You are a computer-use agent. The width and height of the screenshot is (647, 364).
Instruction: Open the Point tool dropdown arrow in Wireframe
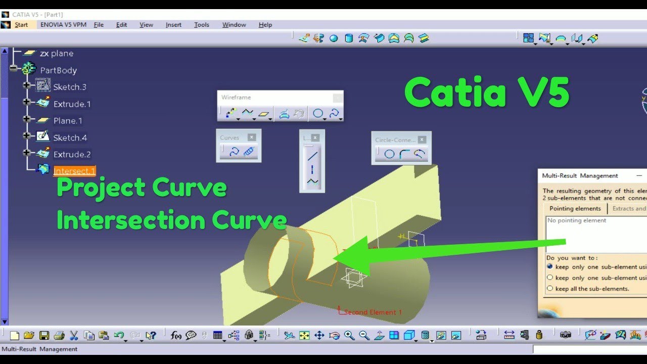238,119
